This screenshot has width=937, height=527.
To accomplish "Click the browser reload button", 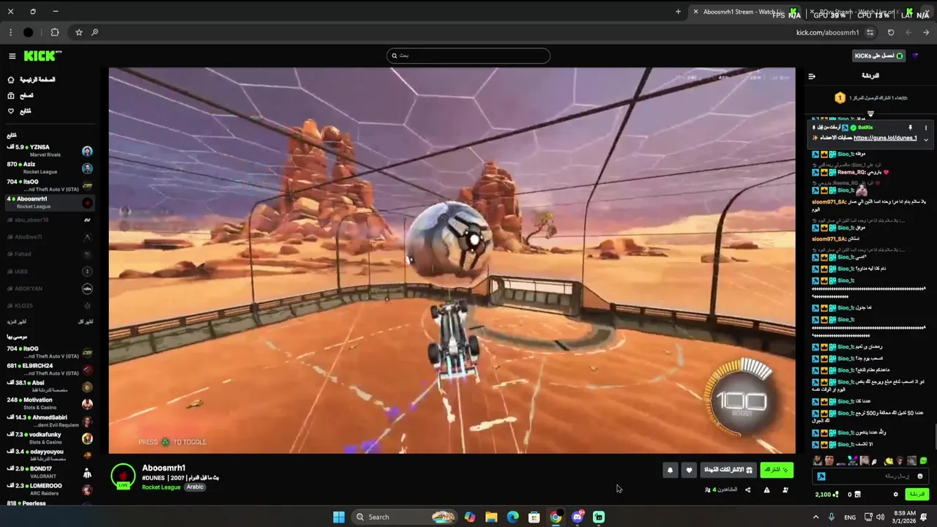I will (x=891, y=32).
